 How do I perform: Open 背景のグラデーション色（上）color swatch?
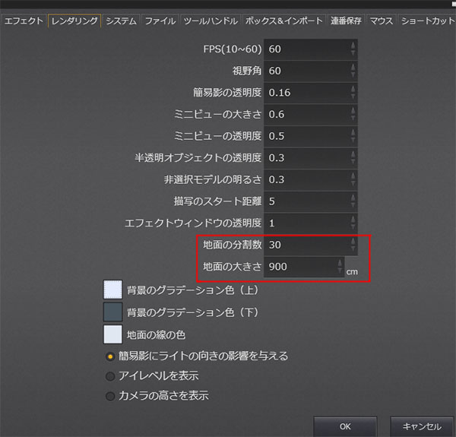112,290
